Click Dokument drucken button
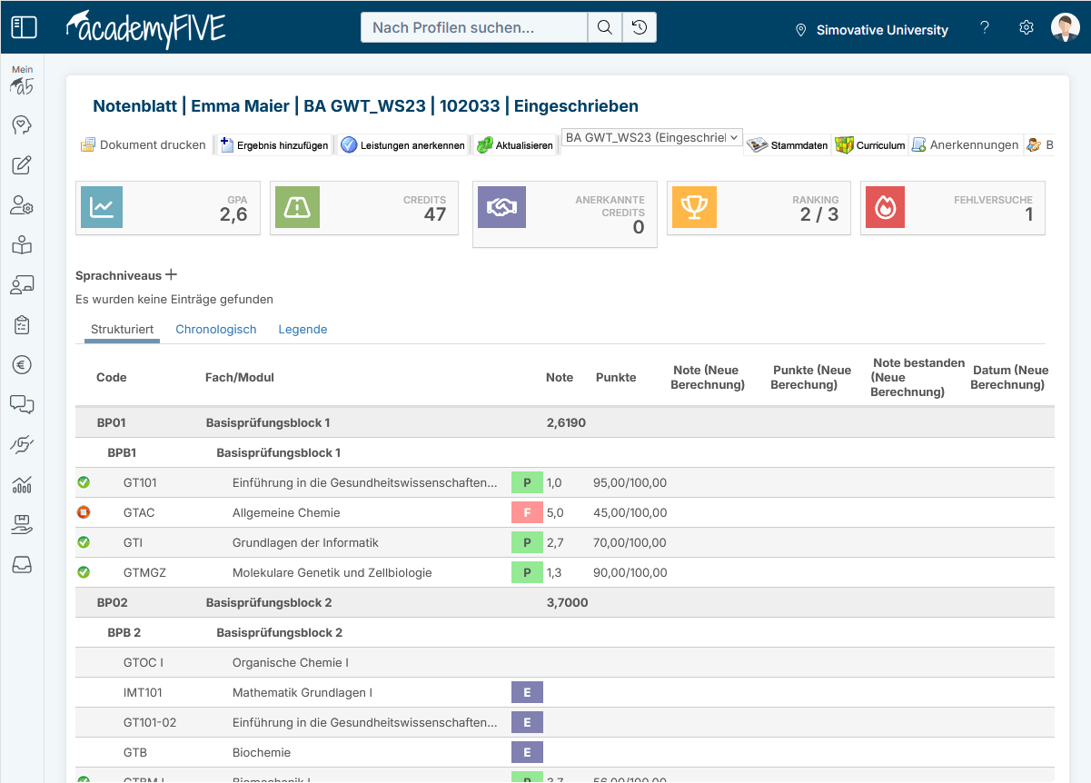1091x783 pixels. pyautogui.click(x=144, y=144)
